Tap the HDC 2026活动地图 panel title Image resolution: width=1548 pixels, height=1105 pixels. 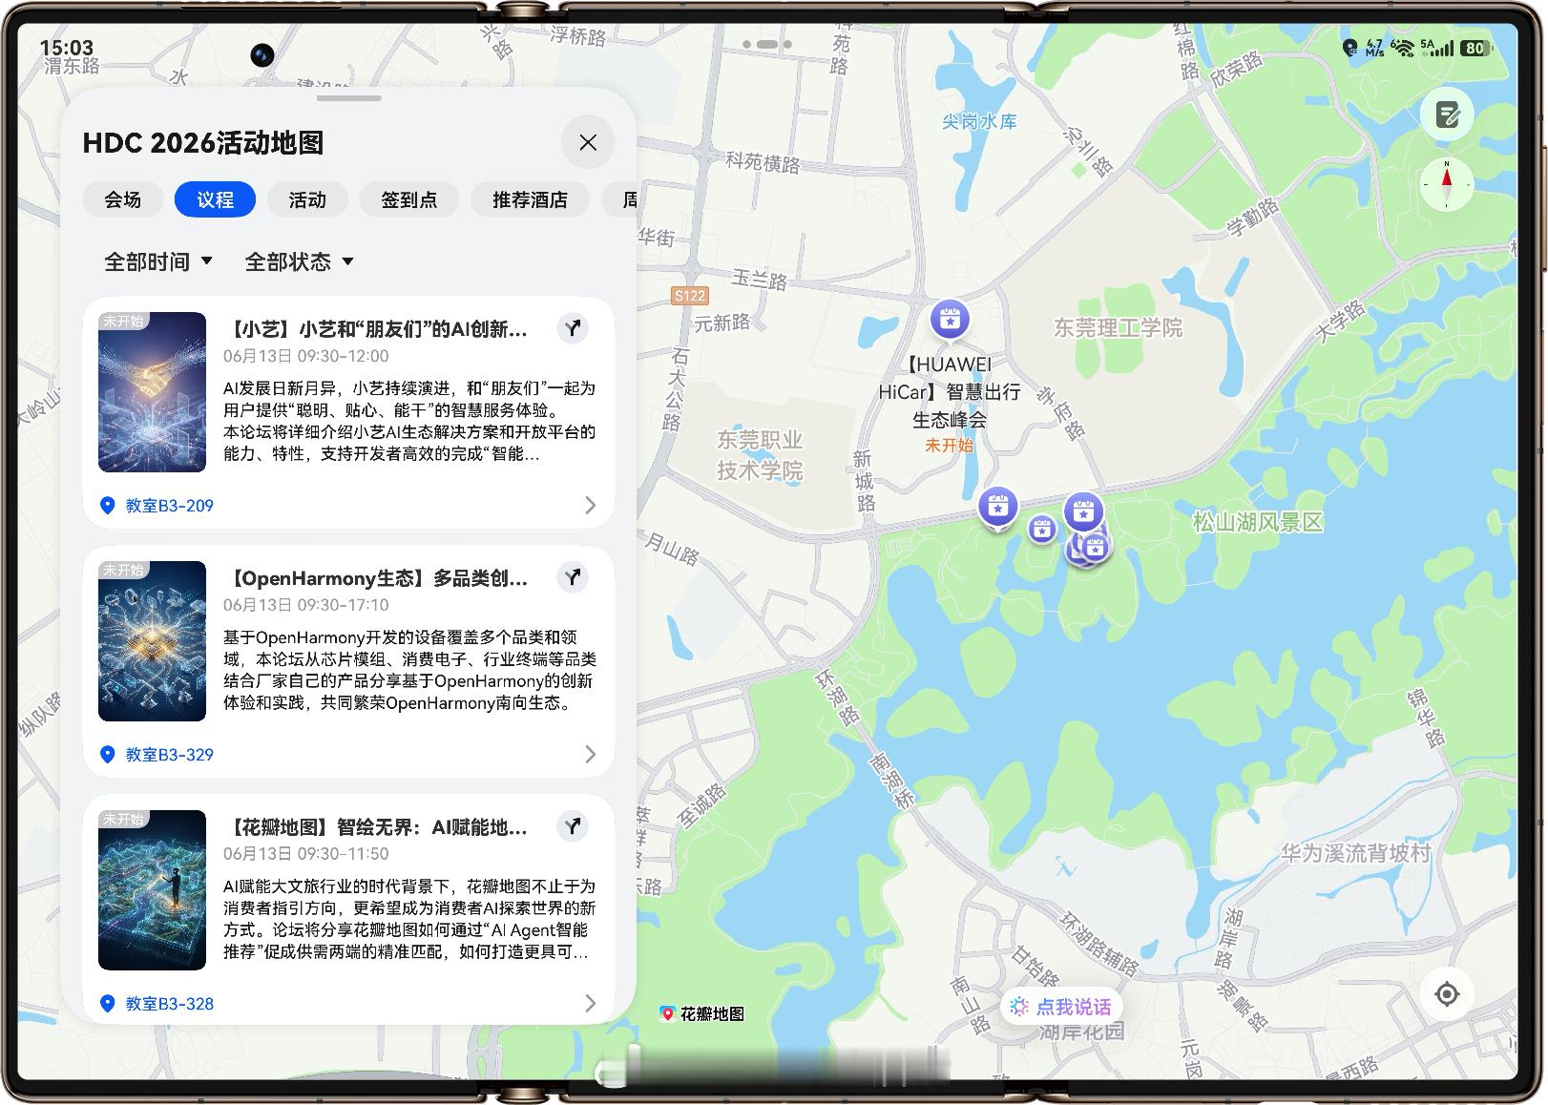pos(203,142)
